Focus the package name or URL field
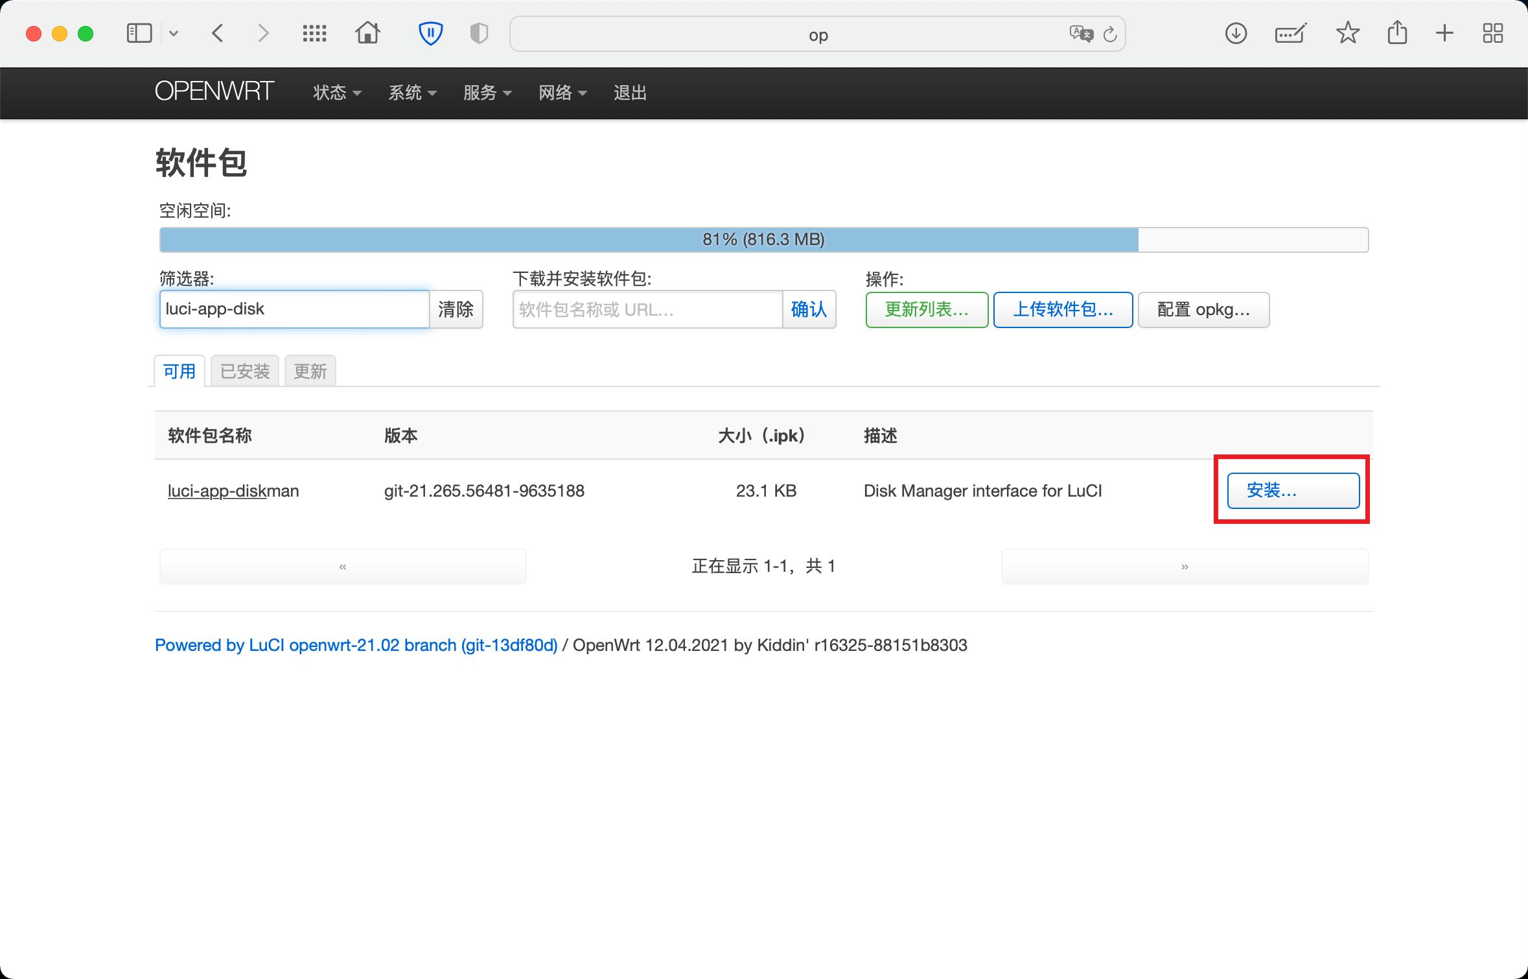Screen dimensions: 1528x979 click(x=647, y=309)
